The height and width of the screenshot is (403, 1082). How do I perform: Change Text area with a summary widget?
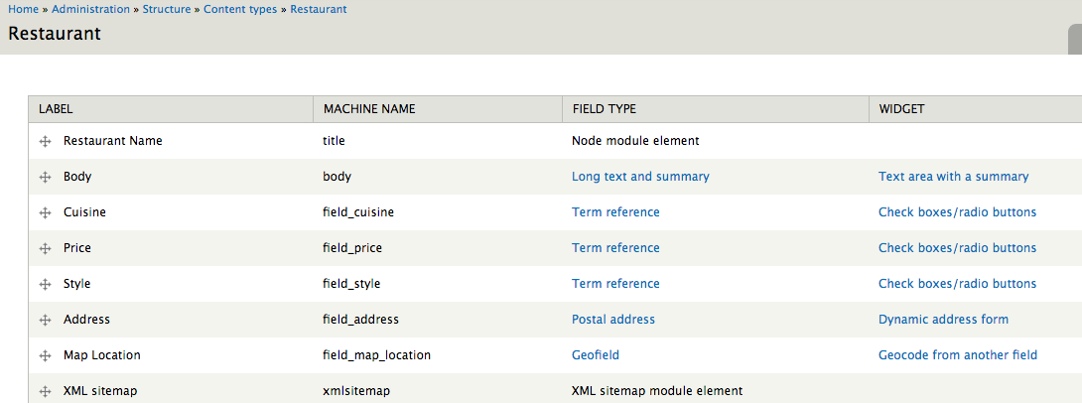coord(953,177)
